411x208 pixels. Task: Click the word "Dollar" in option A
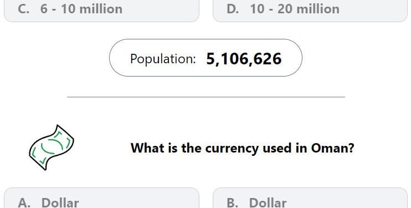(x=60, y=203)
